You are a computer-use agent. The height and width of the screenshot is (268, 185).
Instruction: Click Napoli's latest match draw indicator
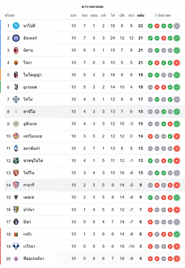click(177, 26)
